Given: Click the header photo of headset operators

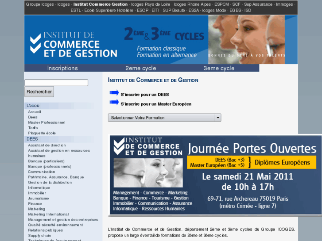Looking at the screenshot, I should (247, 40).
